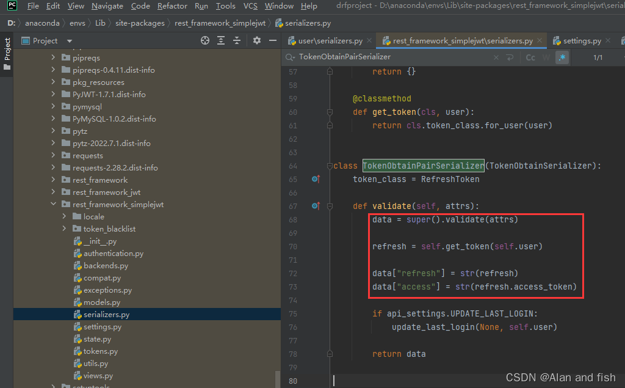Image resolution: width=625 pixels, height=388 pixels.
Task: Toggle Words (W) search option
Action: tap(546, 57)
